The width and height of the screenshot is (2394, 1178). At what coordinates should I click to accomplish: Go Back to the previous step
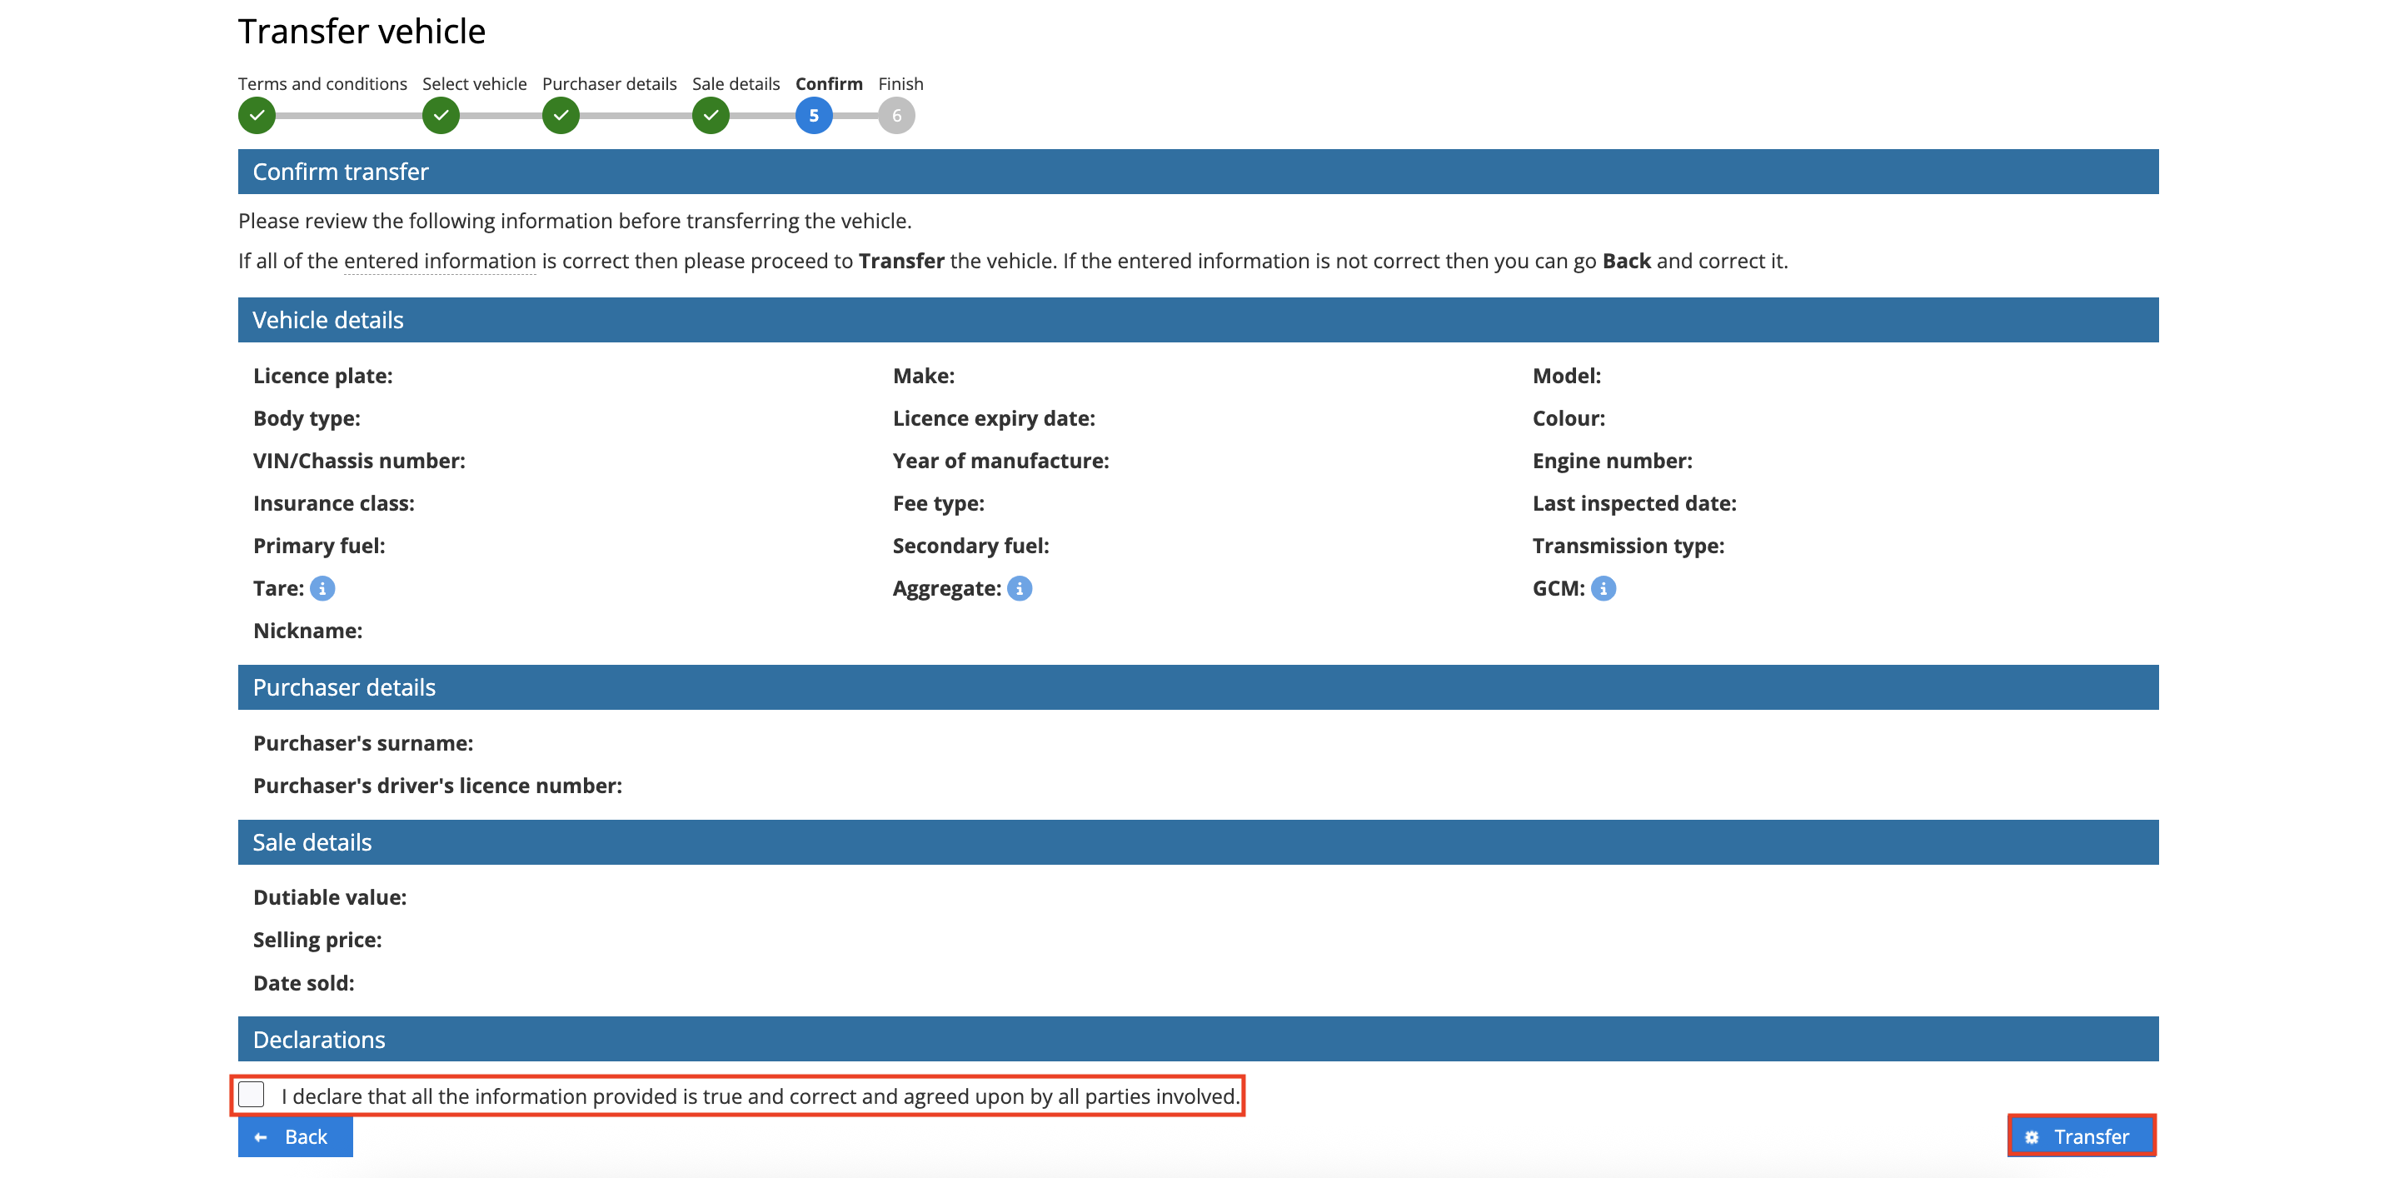295,1136
